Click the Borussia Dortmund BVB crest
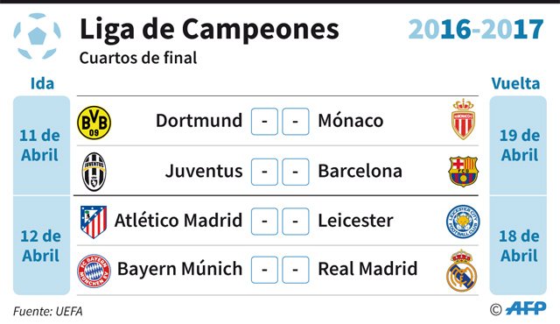Image resolution: width=560 pixels, height=324 pixels. click(94, 123)
